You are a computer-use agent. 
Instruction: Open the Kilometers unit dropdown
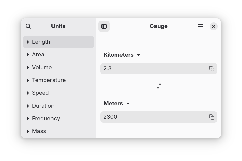click(x=122, y=55)
